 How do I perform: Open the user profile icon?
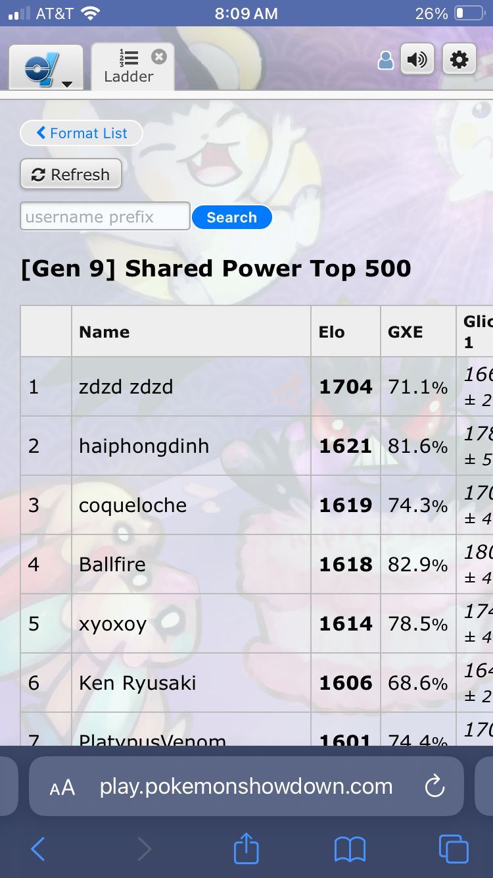pyautogui.click(x=386, y=61)
